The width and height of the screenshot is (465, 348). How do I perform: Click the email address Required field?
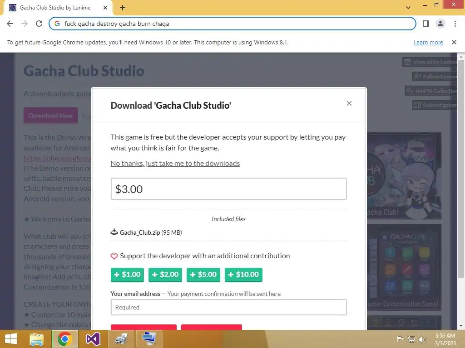click(x=229, y=307)
